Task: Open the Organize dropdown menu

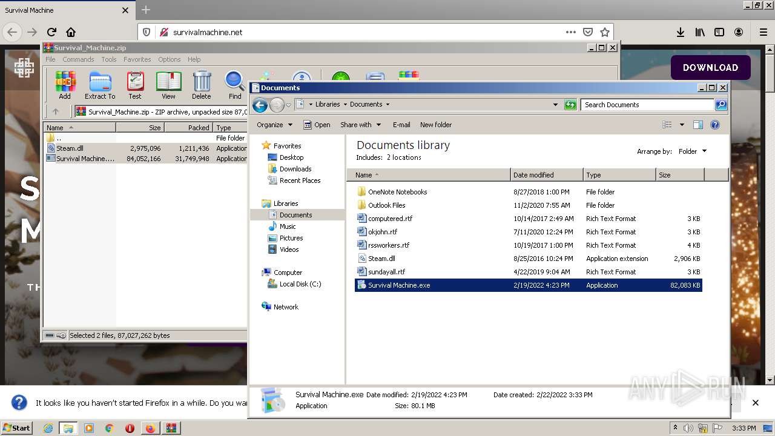Action: click(x=274, y=125)
